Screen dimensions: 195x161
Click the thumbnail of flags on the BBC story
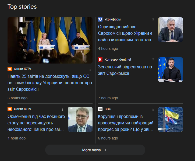[171, 119]
